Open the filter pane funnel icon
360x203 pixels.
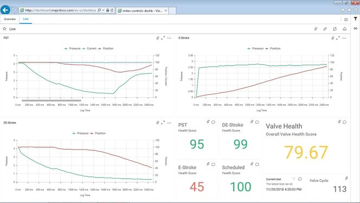tap(356, 18)
